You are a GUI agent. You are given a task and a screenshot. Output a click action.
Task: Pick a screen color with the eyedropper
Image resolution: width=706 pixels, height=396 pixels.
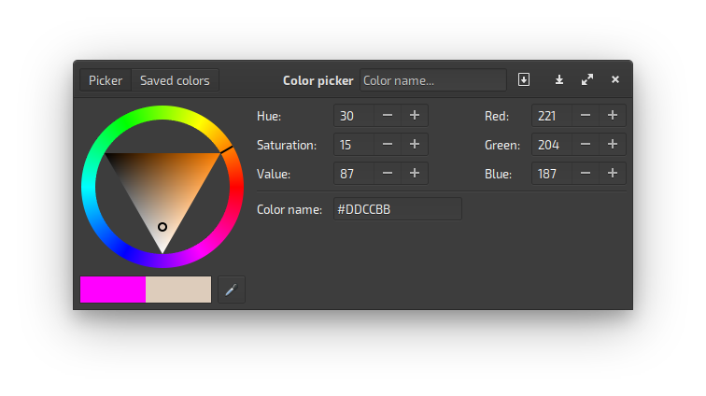231,290
